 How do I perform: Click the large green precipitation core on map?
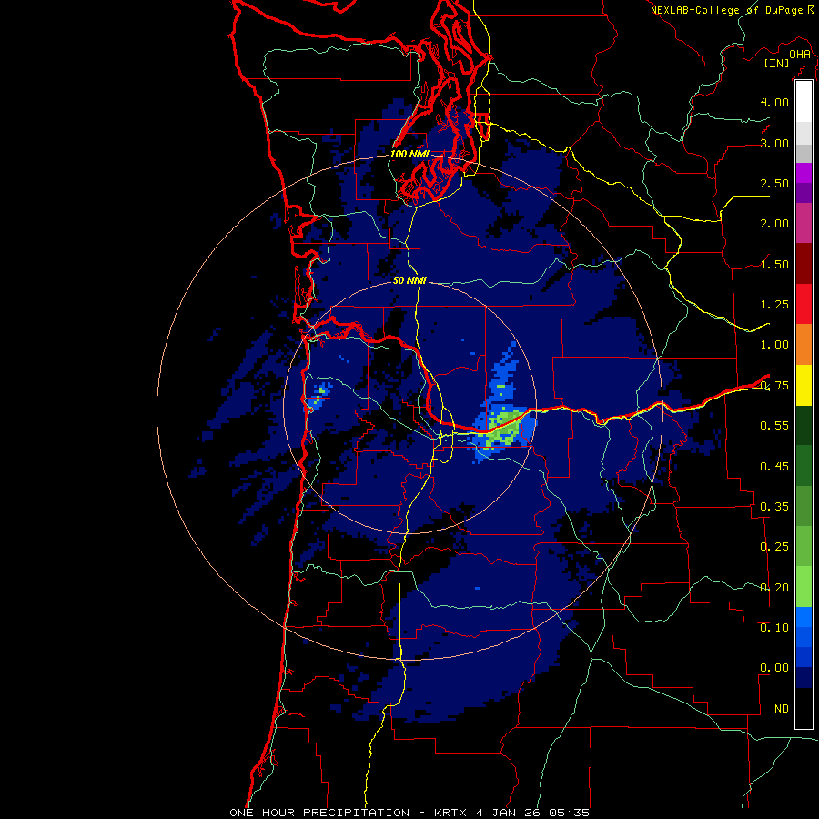503,428
